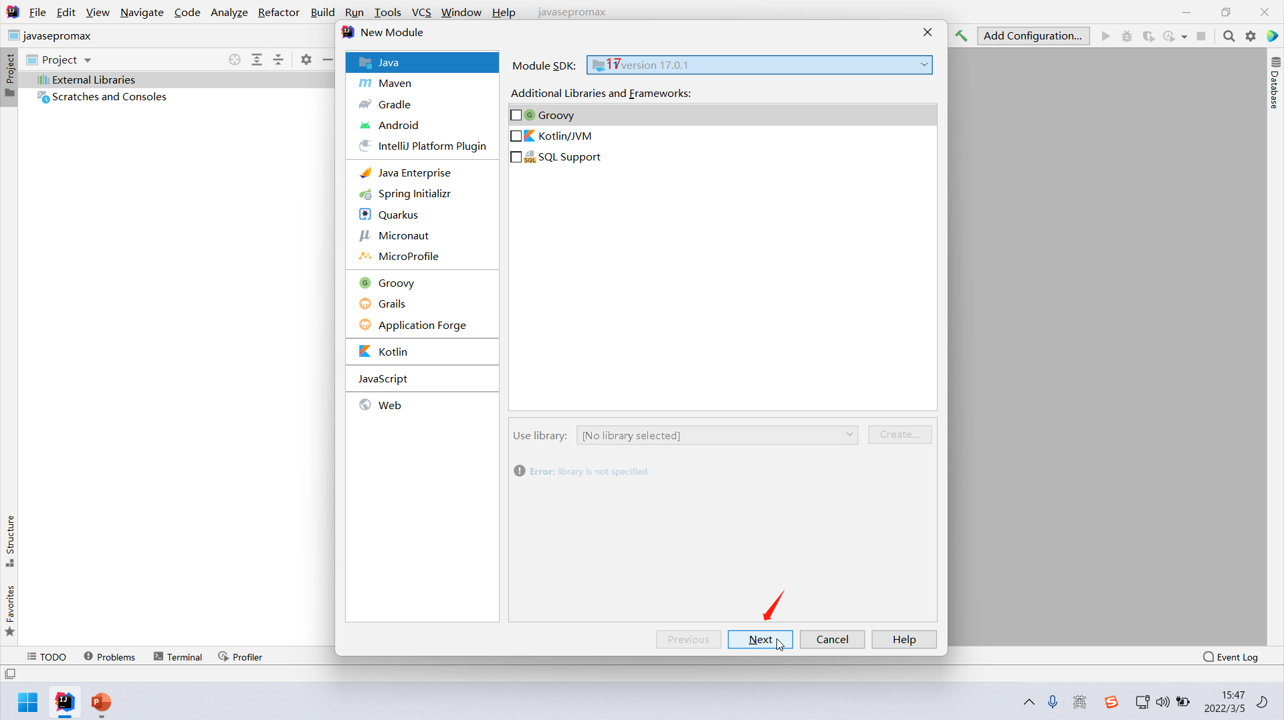Click the Create library button
The height and width of the screenshot is (720, 1284).
pyautogui.click(x=900, y=435)
